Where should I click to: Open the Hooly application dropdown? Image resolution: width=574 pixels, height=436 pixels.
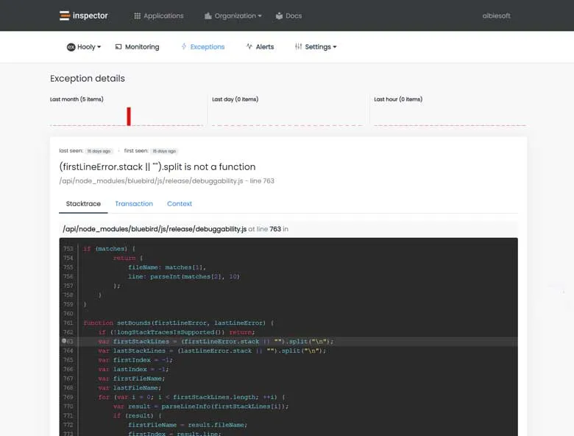[84, 47]
